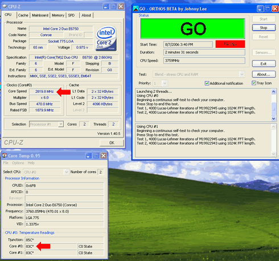The image size is (279, 261).
Task: Click the Platform field LGA 775
Action: tap(64, 218)
